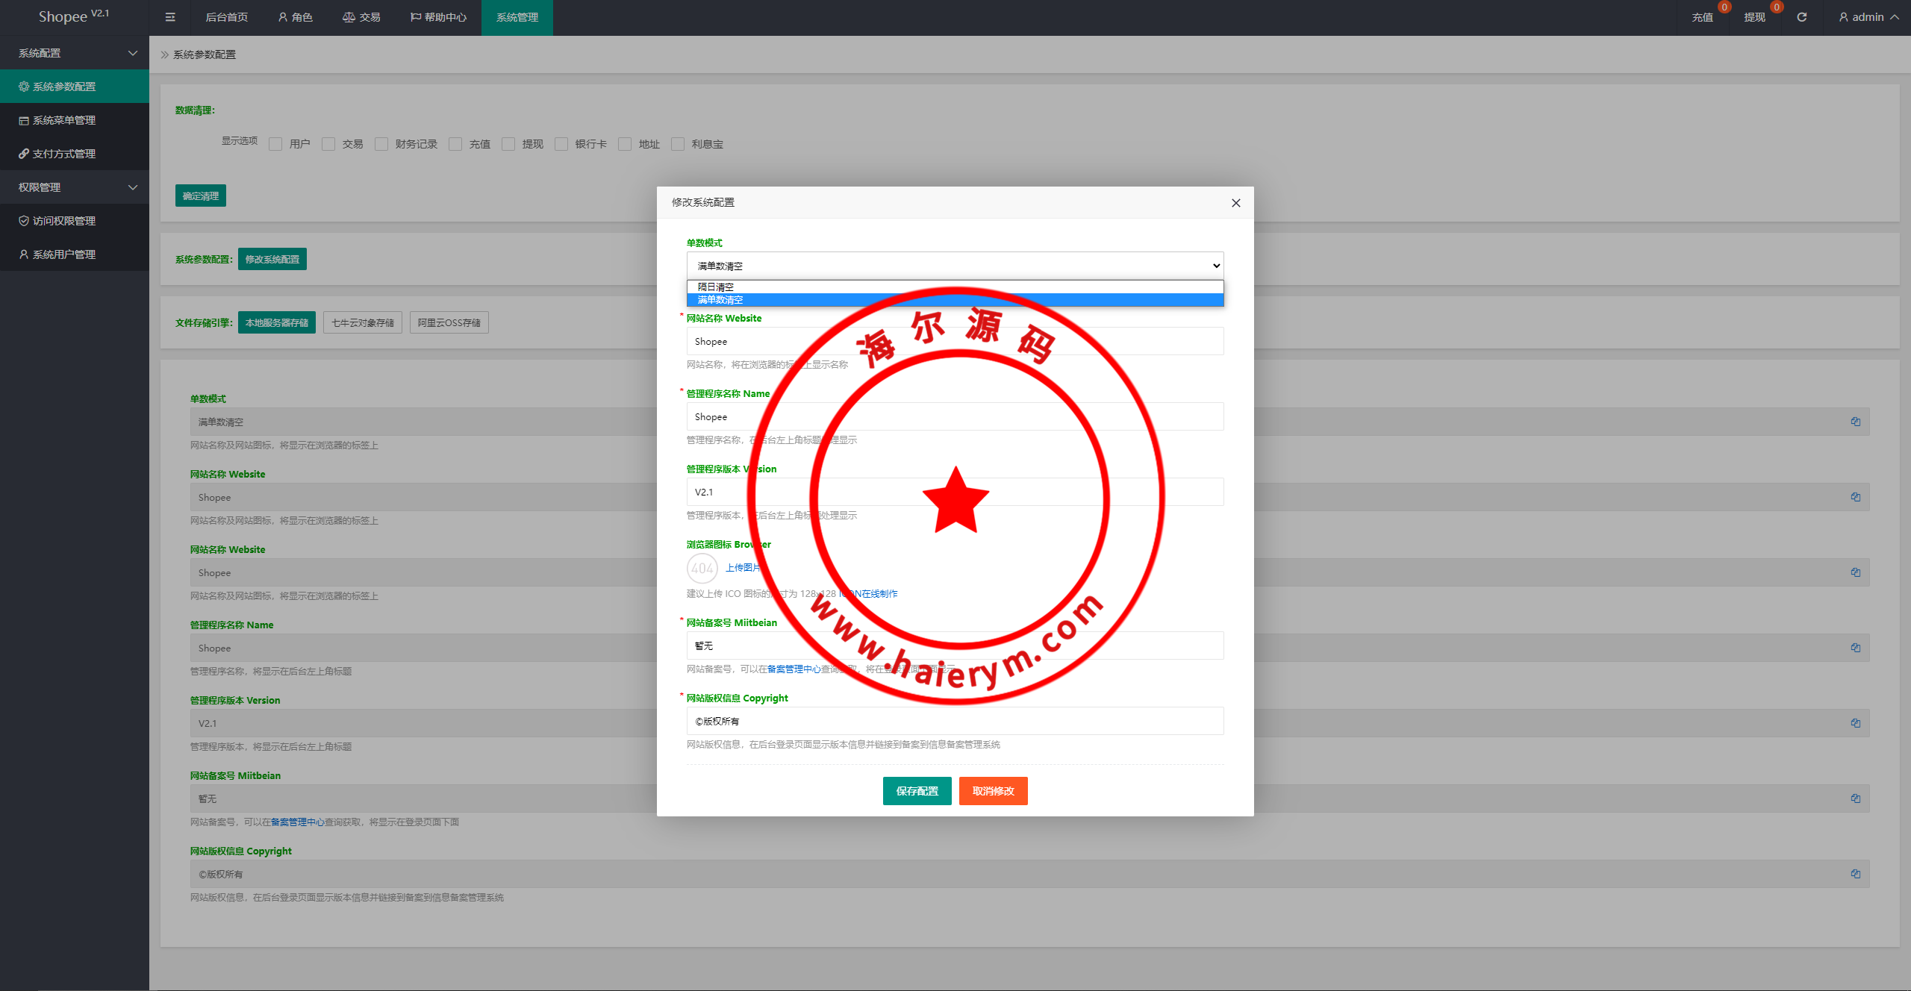Click copy icon beside V2.1 version field
Screen dimensions: 1911x991
click(1855, 723)
